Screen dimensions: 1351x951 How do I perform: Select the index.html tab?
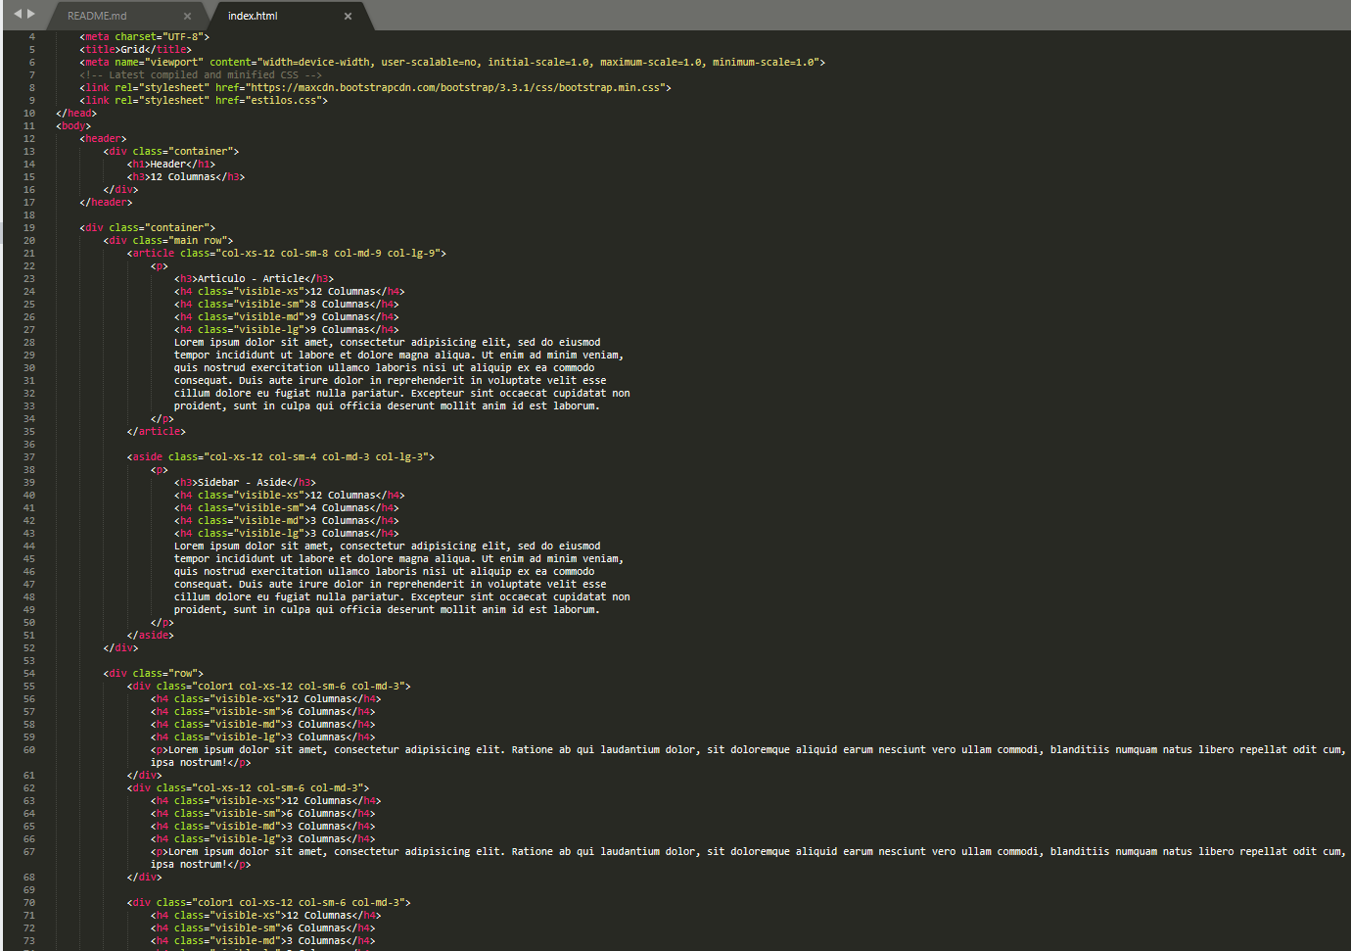click(x=253, y=16)
